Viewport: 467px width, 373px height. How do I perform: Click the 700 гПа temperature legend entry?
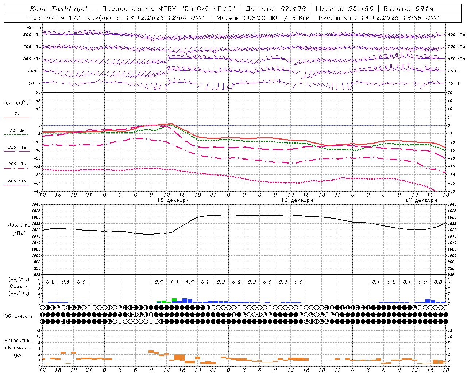17,164
